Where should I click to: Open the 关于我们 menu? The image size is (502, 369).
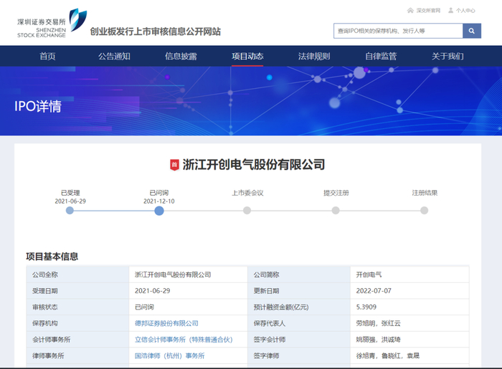(x=447, y=57)
